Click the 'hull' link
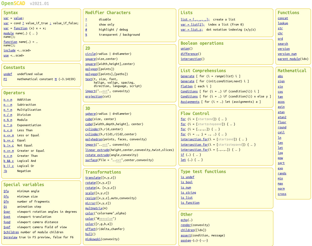 pyautogui.click(x=89, y=234)
